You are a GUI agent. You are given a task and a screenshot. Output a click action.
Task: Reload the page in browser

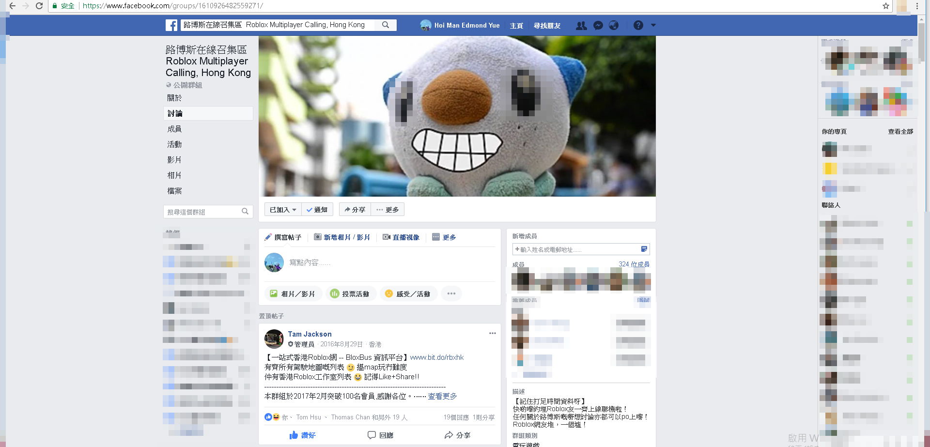click(39, 6)
